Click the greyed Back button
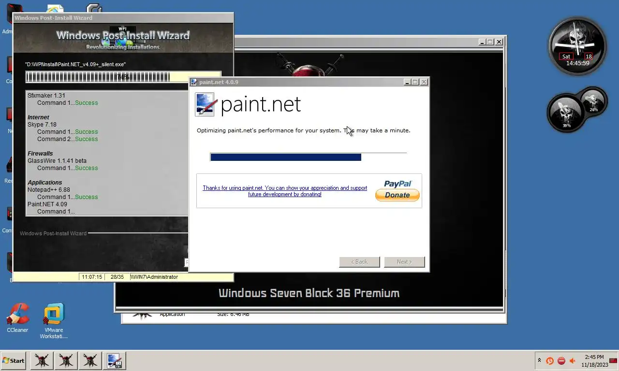The width and height of the screenshot is (619, 371). coord(359,262)
